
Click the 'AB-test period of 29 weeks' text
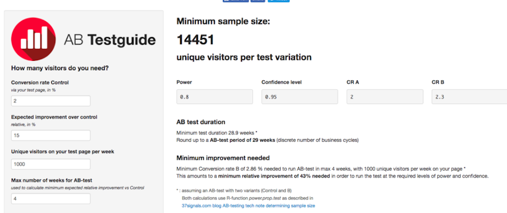click(243, 141)
